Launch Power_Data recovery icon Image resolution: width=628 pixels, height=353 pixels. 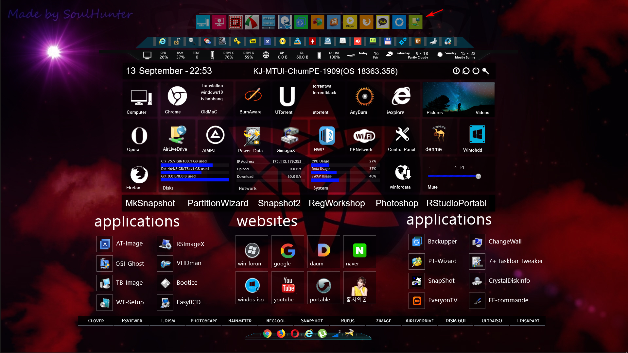click(x=252, y=136)
